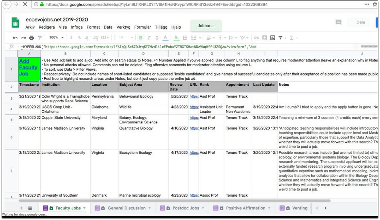Switch to the Positive Affirmation sheet tab
The image size is (380, 220).
click(x=242, y=208)
